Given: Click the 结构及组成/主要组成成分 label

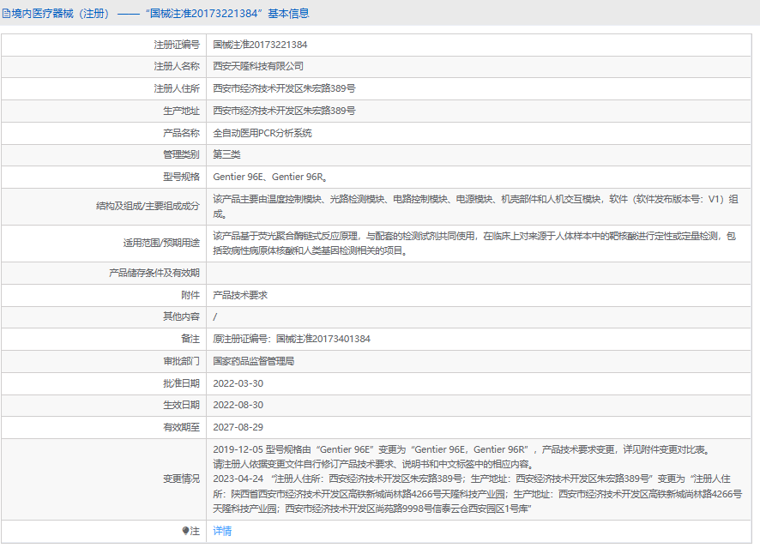Looking at the screenshot, I should 148,207.
